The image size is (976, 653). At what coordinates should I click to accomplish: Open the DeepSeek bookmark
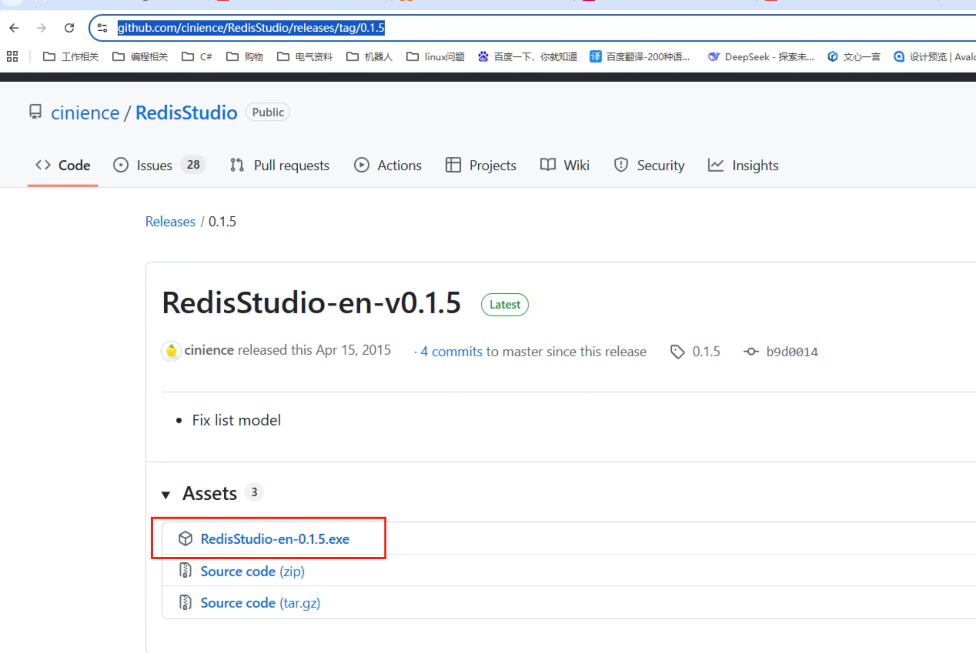point(761,56)
